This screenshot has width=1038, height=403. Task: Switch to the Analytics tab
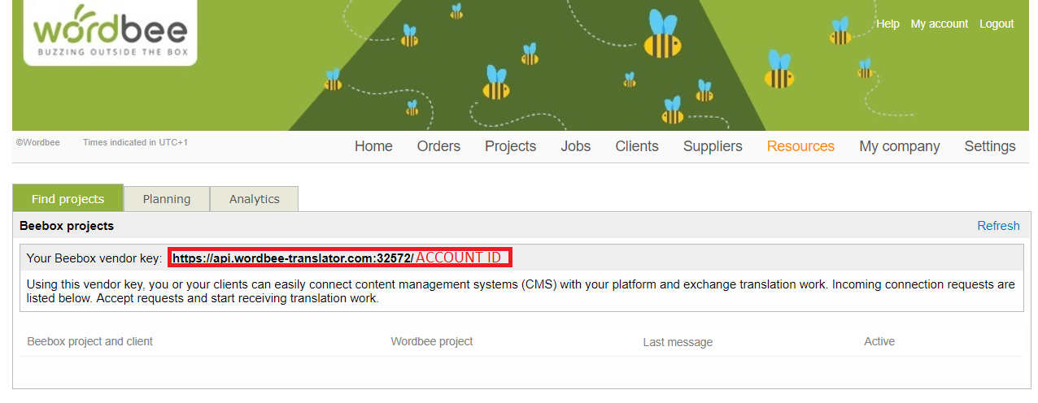click(x=254, y=199)
